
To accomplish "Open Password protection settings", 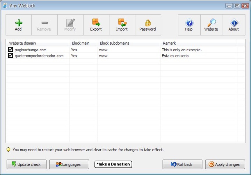I will click(148, 25).
